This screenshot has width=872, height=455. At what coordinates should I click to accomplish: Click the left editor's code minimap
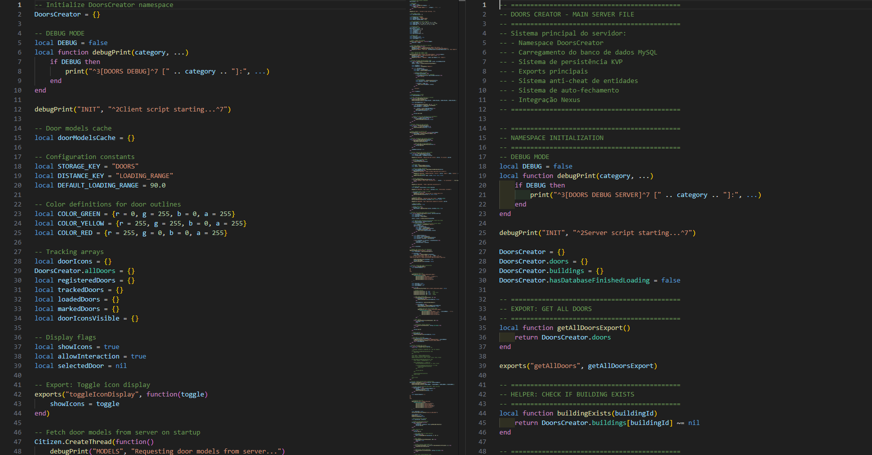433,227
